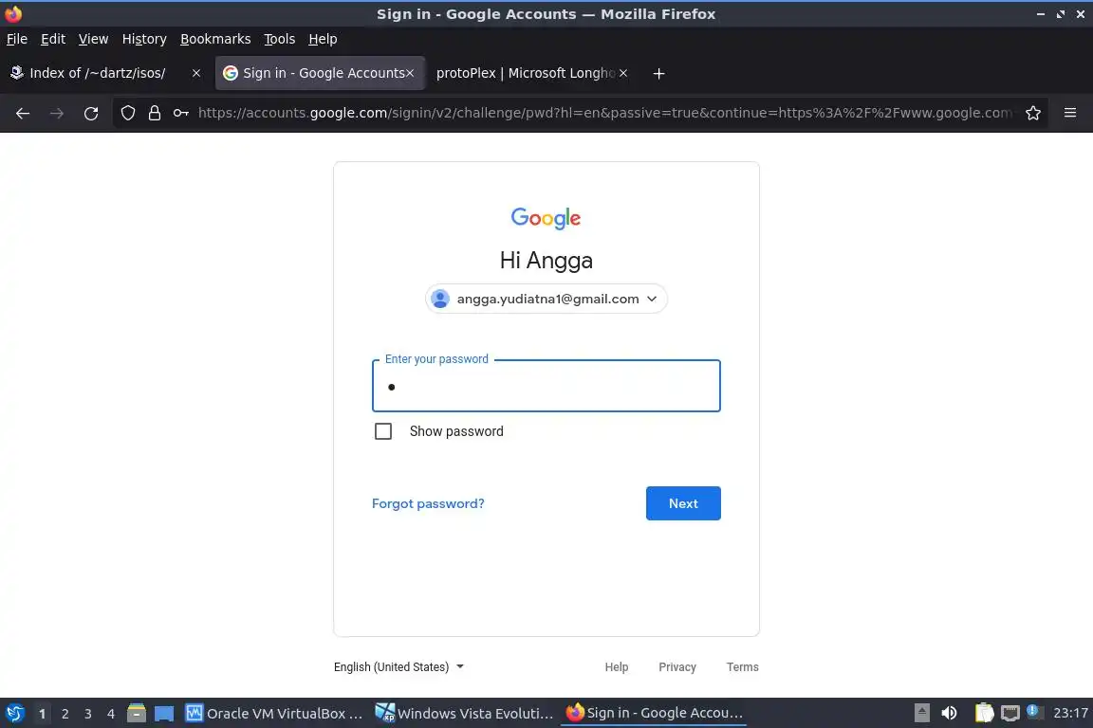1093x728 pixels.
Task: Open the Bookmarks menu
Action: point(215,39)
